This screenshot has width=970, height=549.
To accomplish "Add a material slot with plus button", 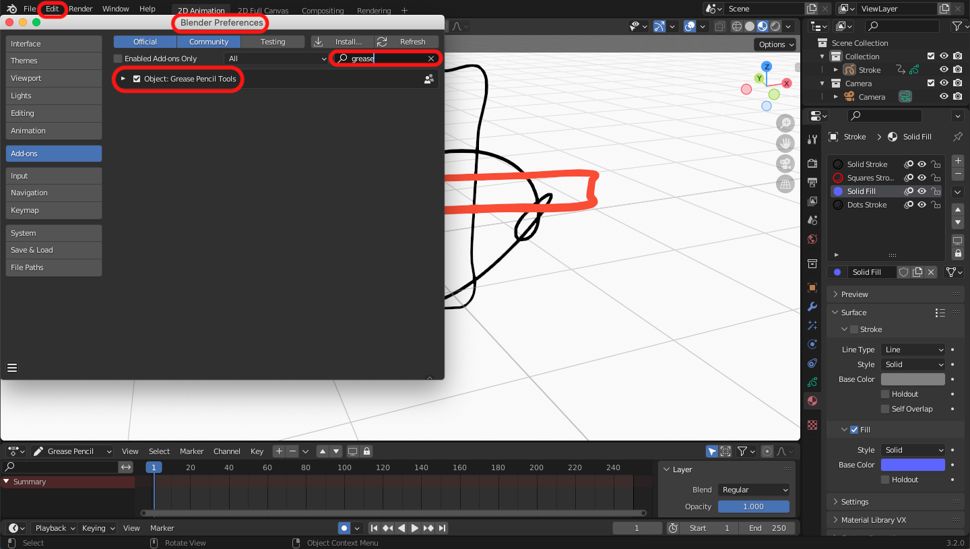I will [958, 161].
